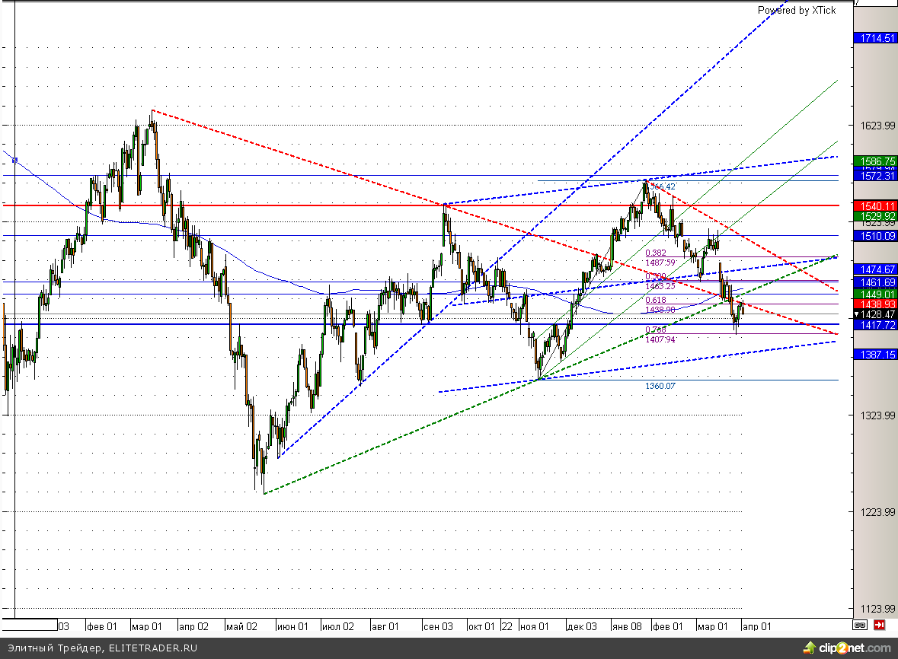Select the blue 1387.15 price label
The image size is (898, 659).
pos(875,355)
